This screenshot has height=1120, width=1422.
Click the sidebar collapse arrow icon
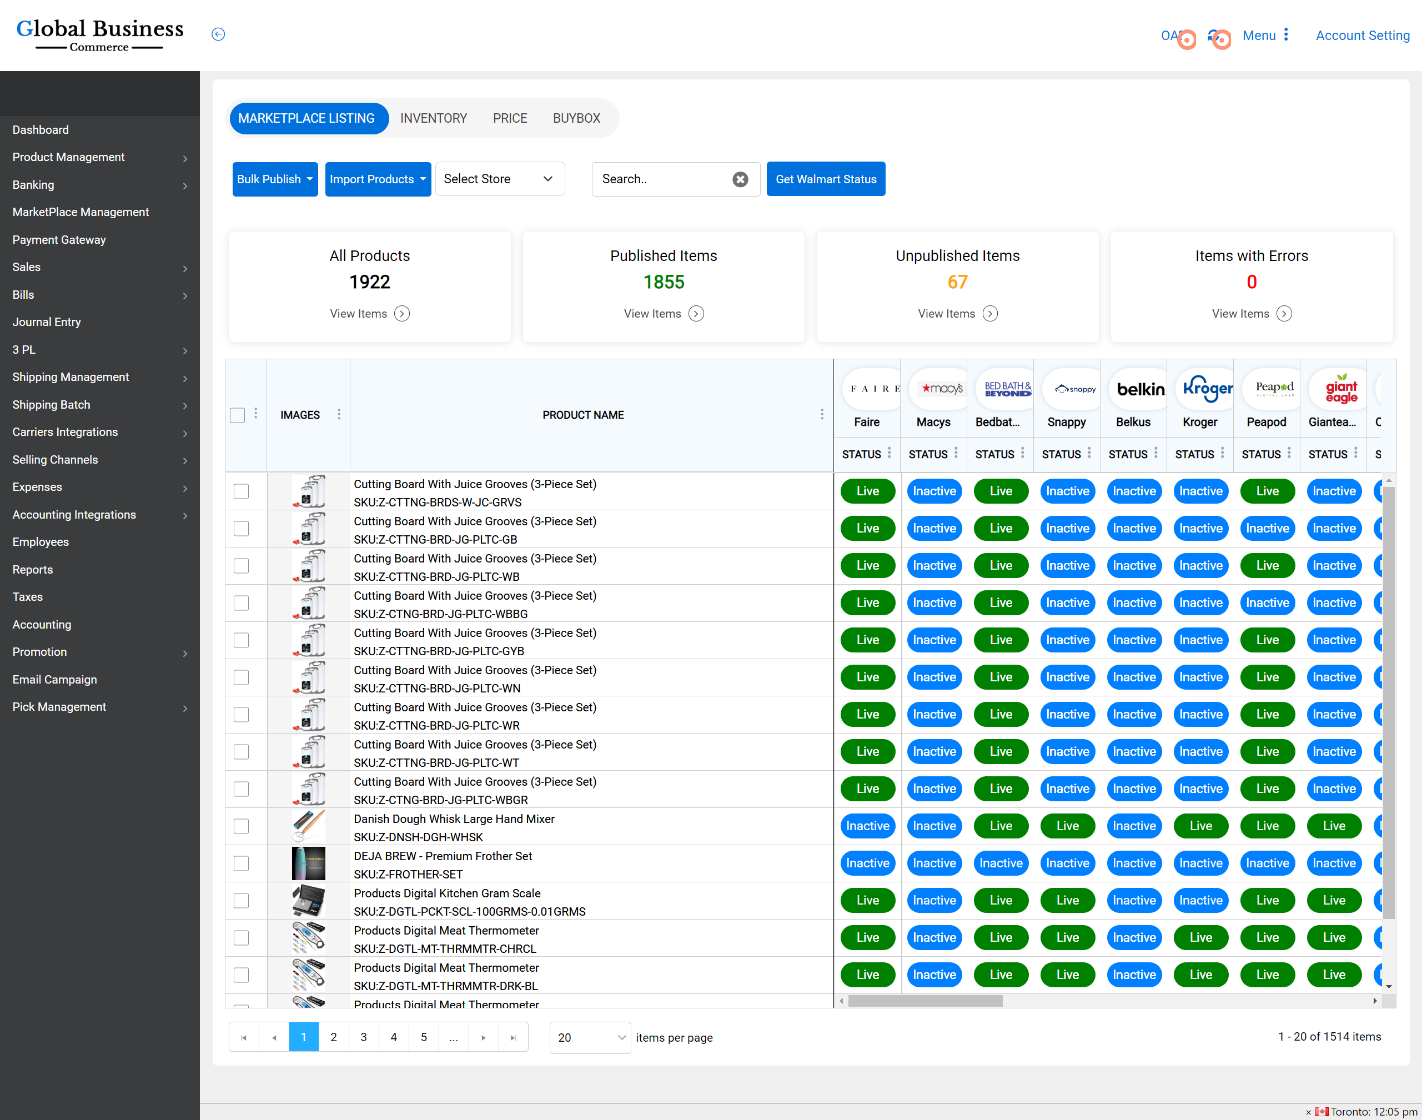pyautogui.click(x=218, y=34)
